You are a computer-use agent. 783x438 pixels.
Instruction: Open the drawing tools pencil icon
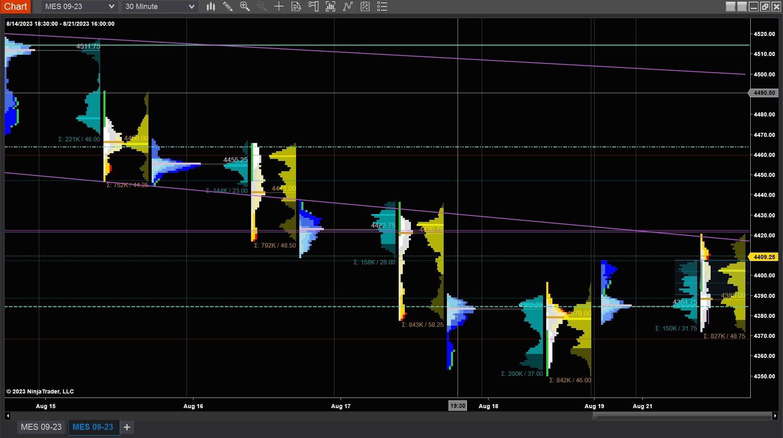tap(228, 7)
